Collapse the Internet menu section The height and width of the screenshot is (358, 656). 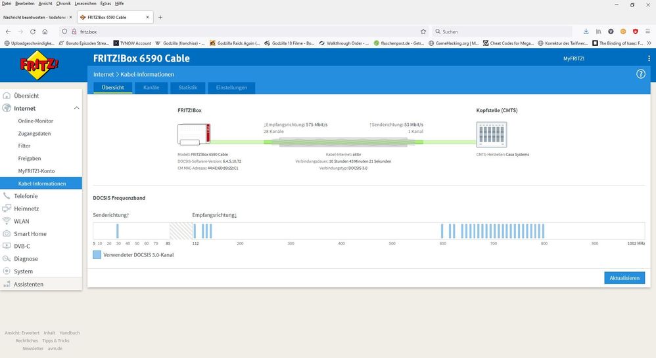coord(76,108)
